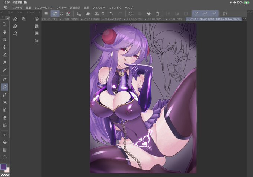Image resolution: width=253 pixels, height=177 pixels.
Task: Open the フィルター menu
Action: point(99,7)
